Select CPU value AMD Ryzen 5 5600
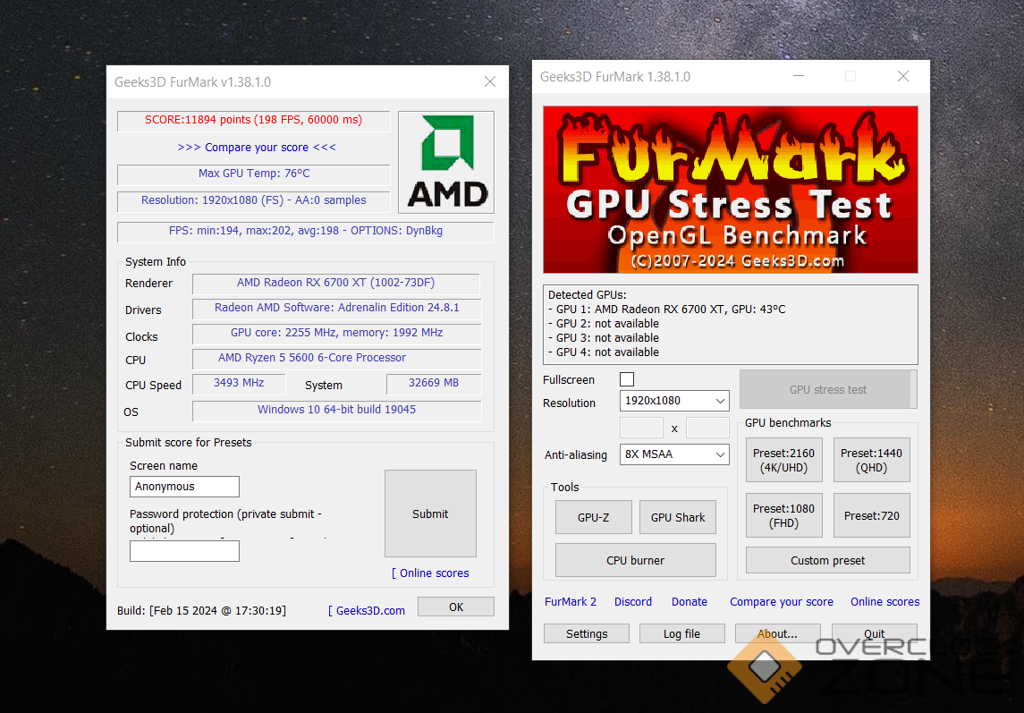The width and height of the screenshot is (1024, 713). pos(312,358)
